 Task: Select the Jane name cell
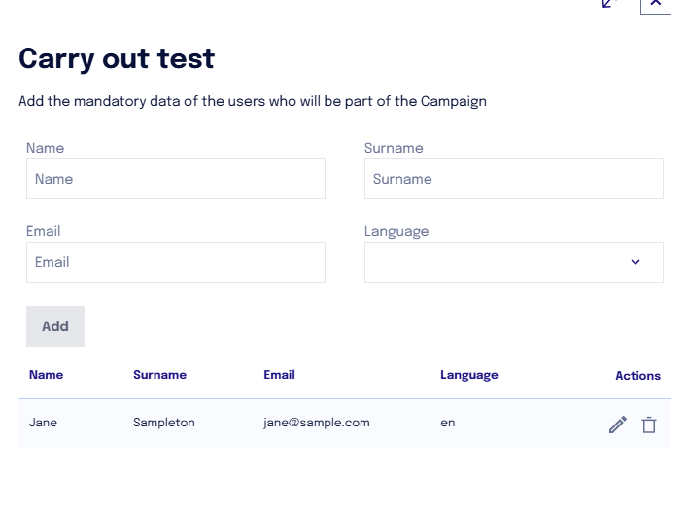(43, 423)
